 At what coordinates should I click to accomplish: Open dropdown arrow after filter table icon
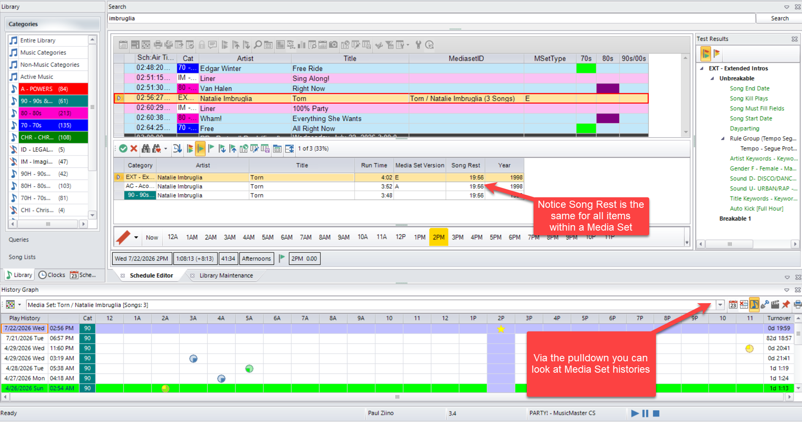click(408, 45)
